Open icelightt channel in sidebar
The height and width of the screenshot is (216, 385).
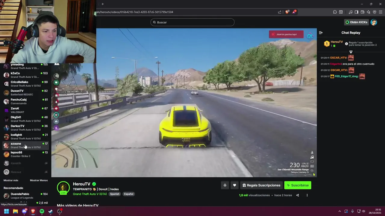click(26, 136)
